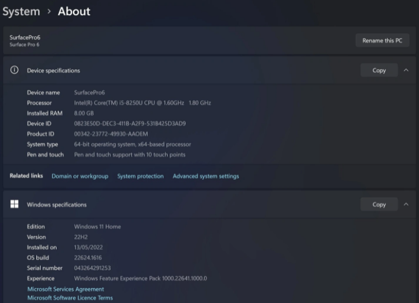Click the Windows logo icon
Image resolution: width=419 pixels, height=303 pixels.
click(x=15, y=205)
